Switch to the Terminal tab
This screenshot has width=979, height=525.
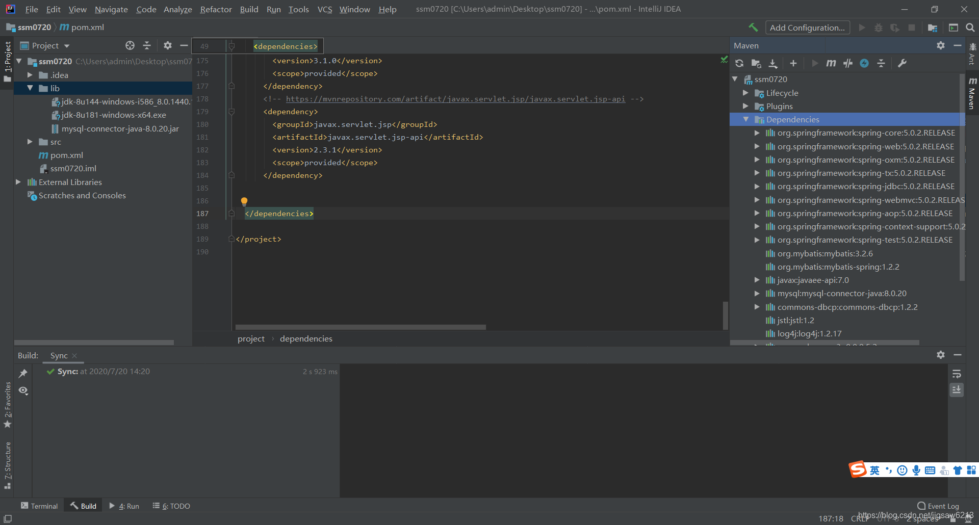(39, 506)
